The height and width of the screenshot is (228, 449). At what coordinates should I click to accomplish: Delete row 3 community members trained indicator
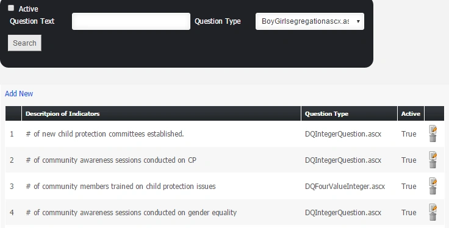point(433,191)
